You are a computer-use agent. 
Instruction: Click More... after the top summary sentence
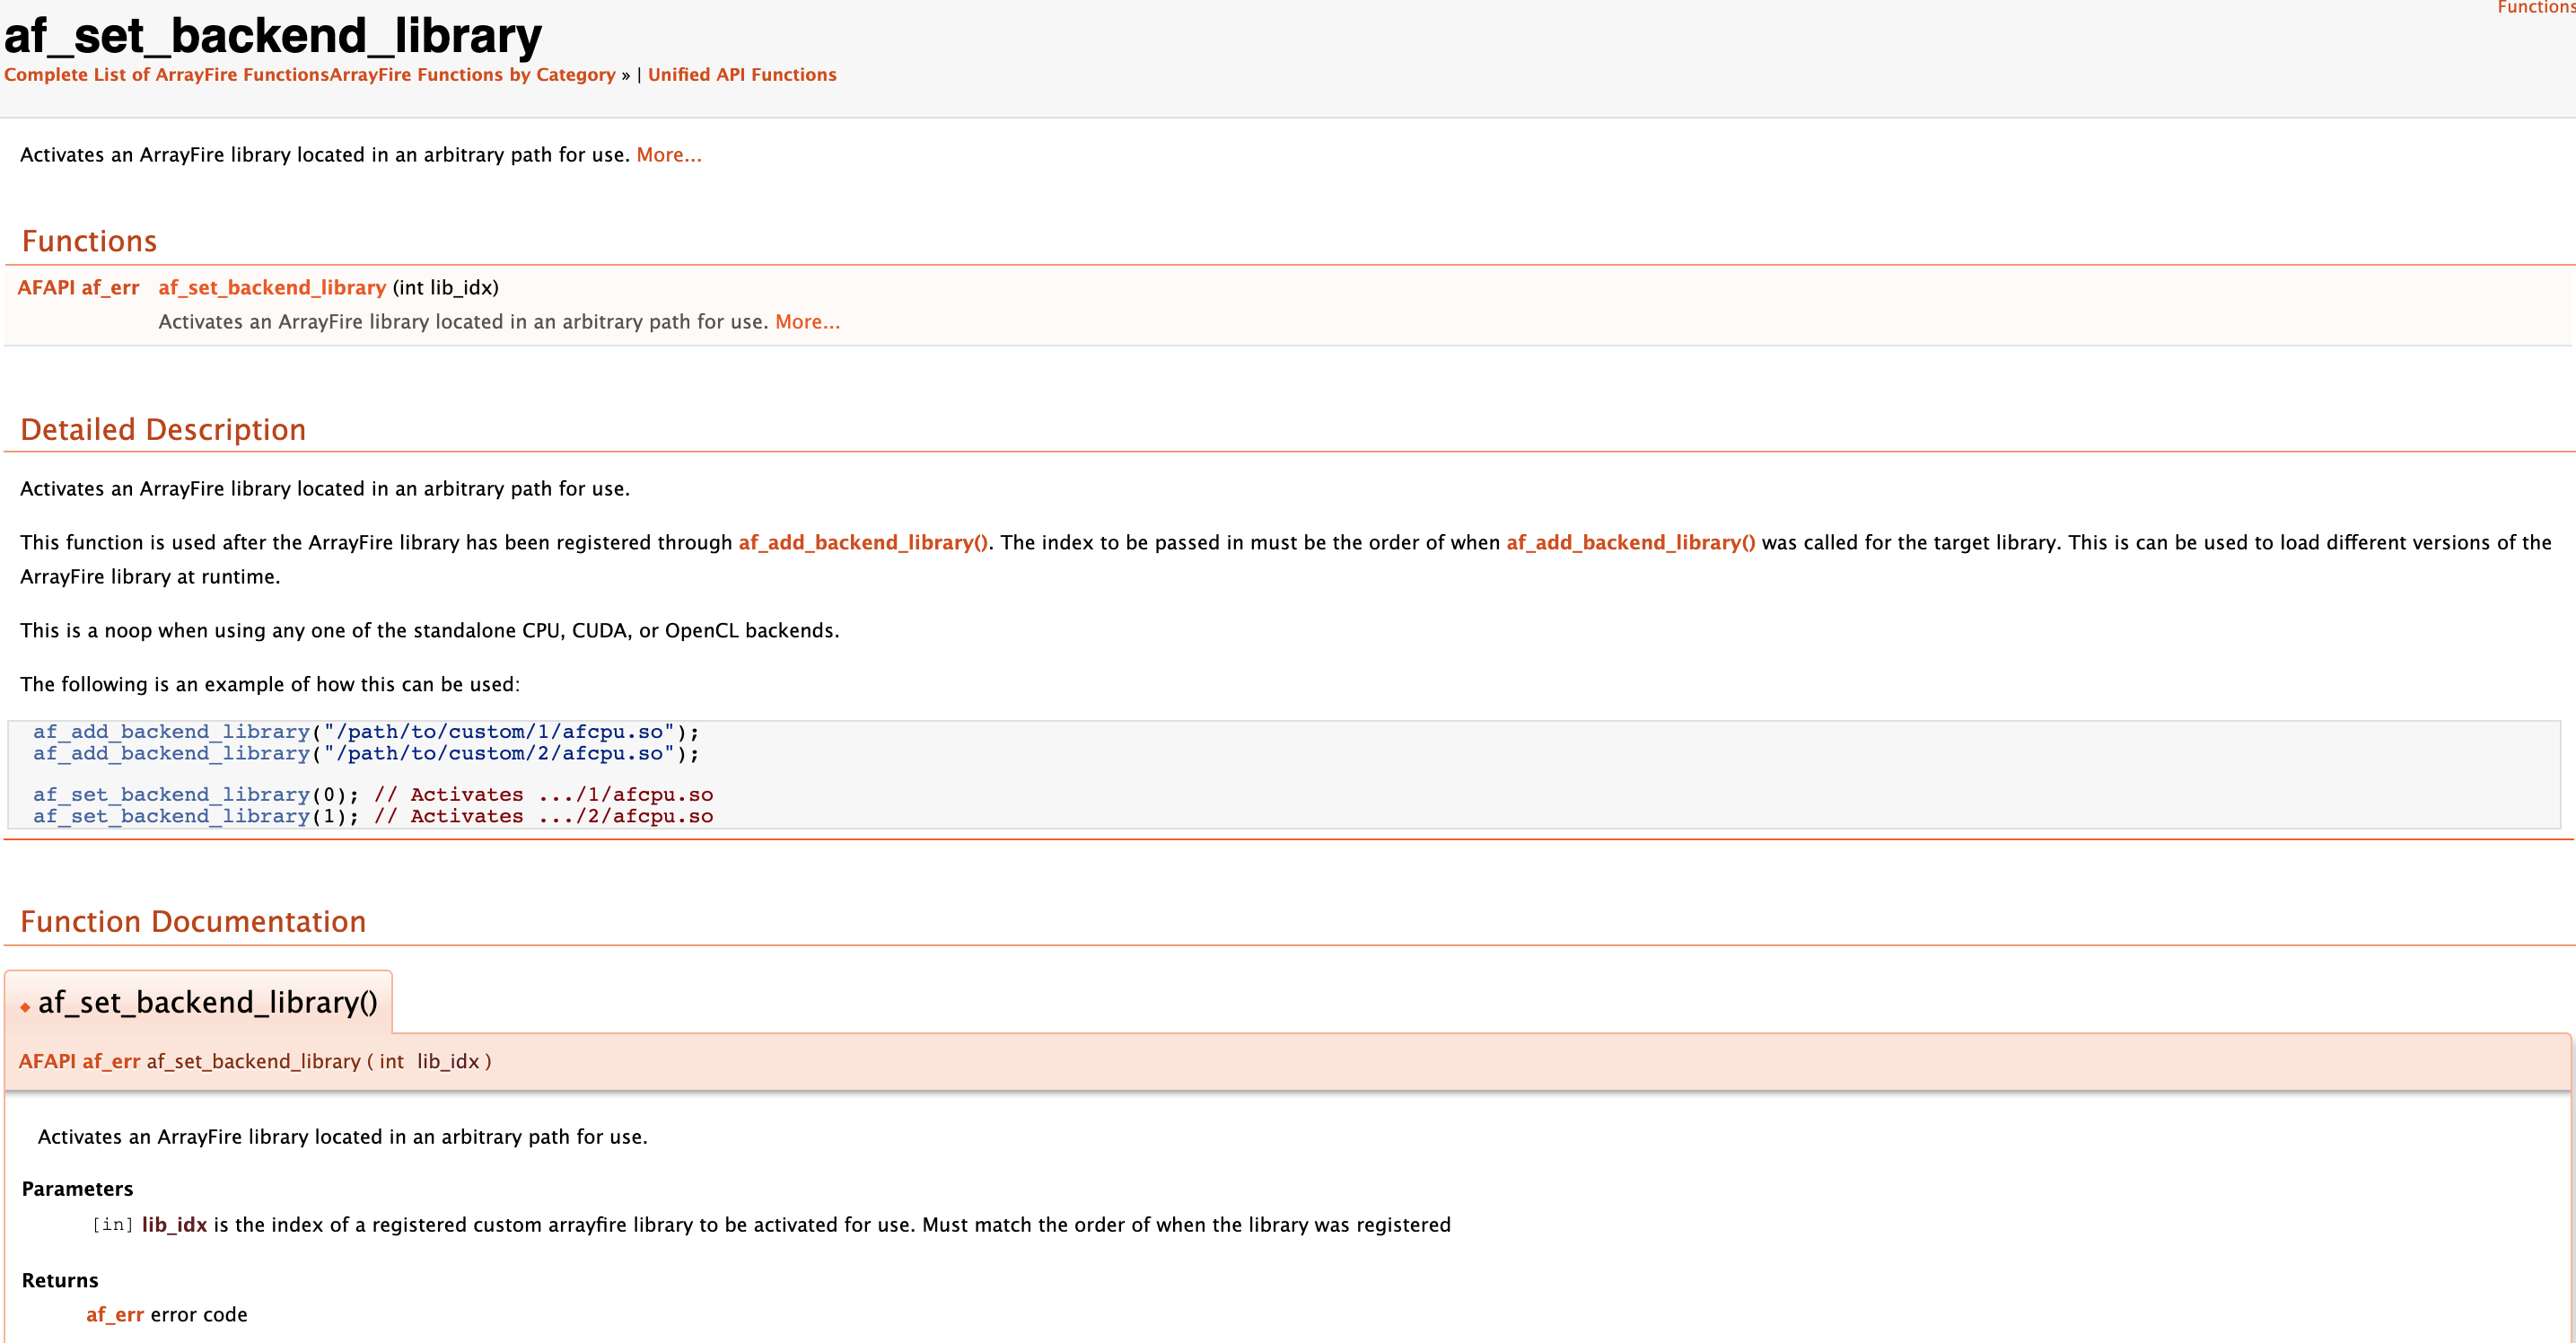click(x=669, y=155)
